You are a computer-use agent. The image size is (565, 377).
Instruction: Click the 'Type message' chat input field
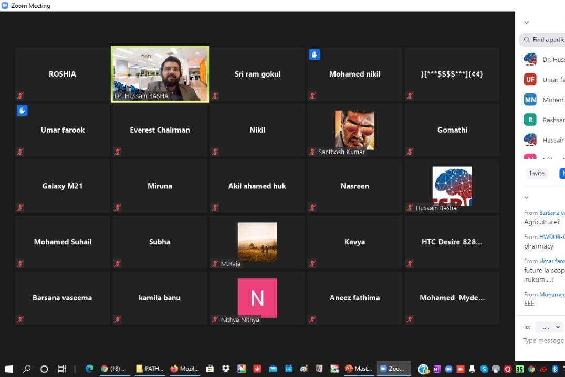543,341
